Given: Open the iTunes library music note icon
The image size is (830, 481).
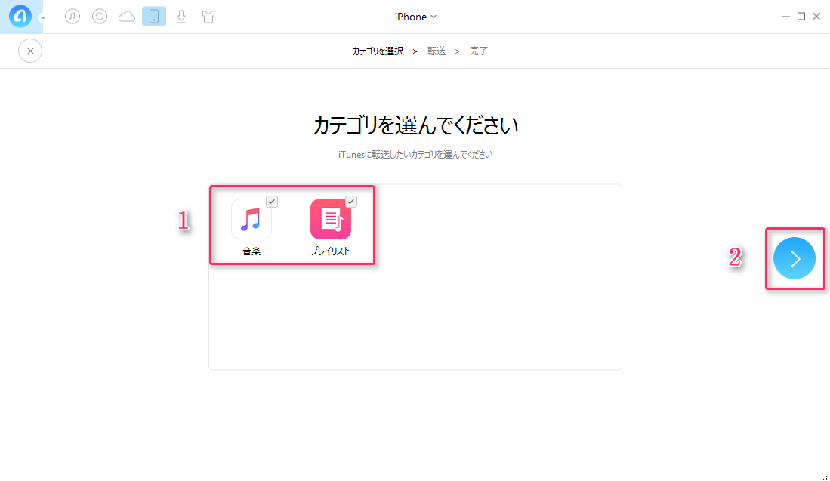Looking at the screenshot, I should (73, 17).
